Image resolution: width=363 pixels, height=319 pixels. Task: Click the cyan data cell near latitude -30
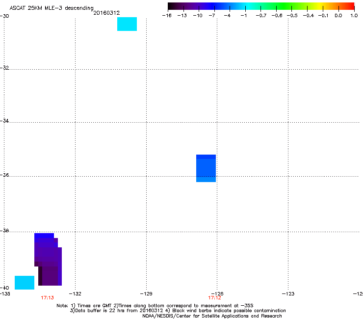(127, 24)
